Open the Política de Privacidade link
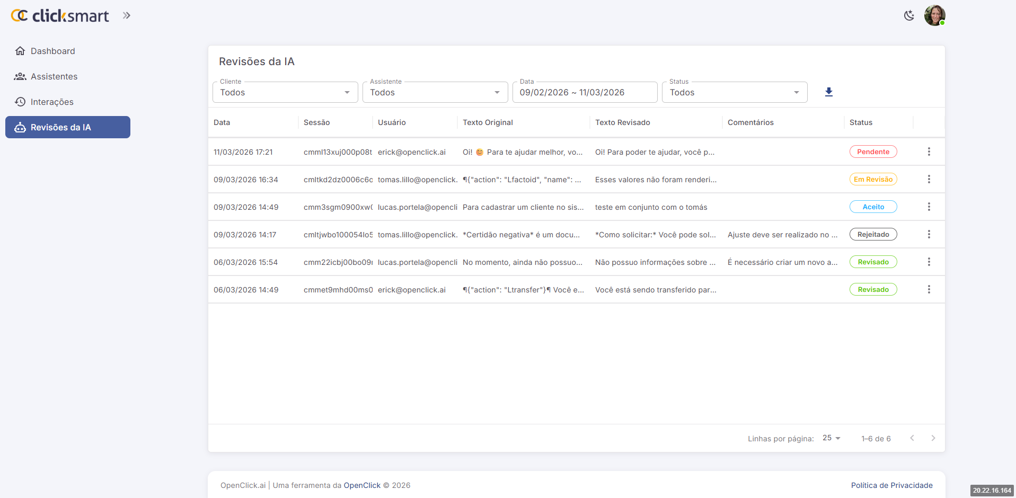The width and height of the screenshot is (1016, 498). click(891, 485)
